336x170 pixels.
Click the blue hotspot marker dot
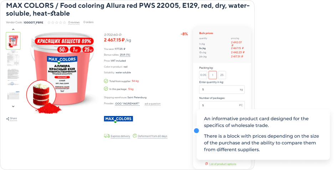tap(196, 131)
